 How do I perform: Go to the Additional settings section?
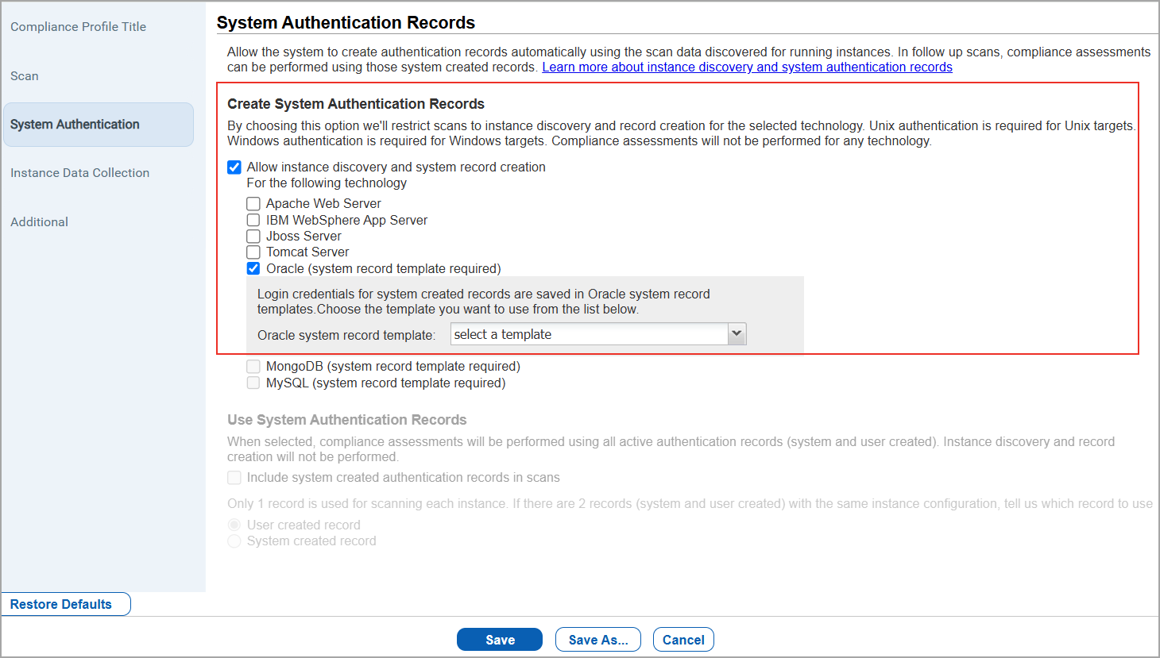click(x=39, y=221)
